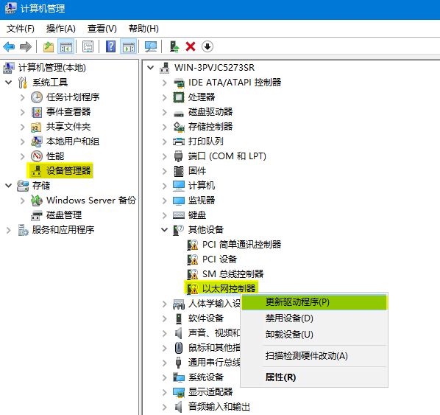The image size is (440, 415).
Task: Select 计算机管理(本地) root item
Action: click(x=52, y=68)
